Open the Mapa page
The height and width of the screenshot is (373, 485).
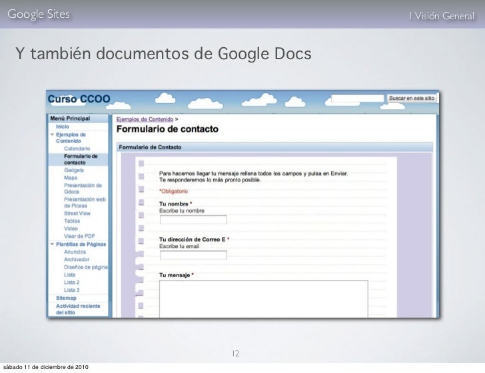[x=71, y=178]
